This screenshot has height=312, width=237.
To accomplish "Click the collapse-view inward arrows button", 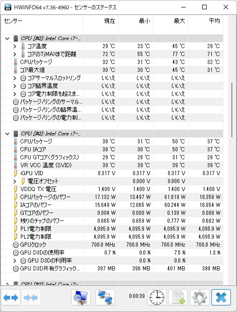I will 31,298.
